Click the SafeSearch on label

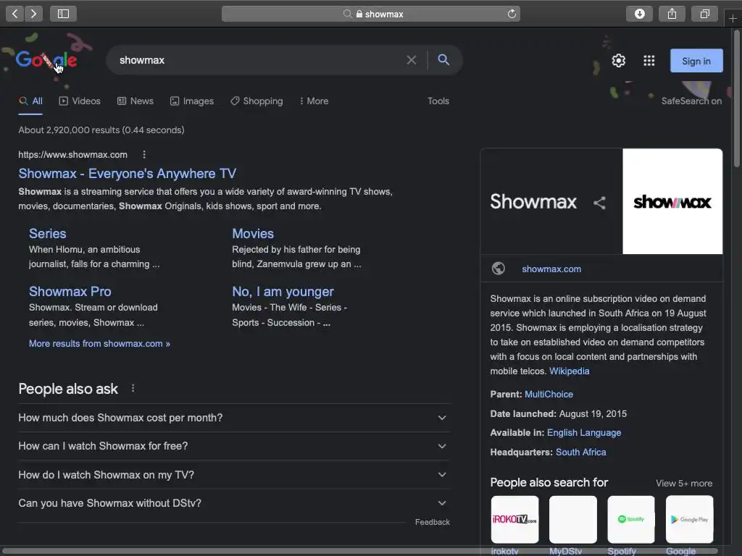[691, 101]
